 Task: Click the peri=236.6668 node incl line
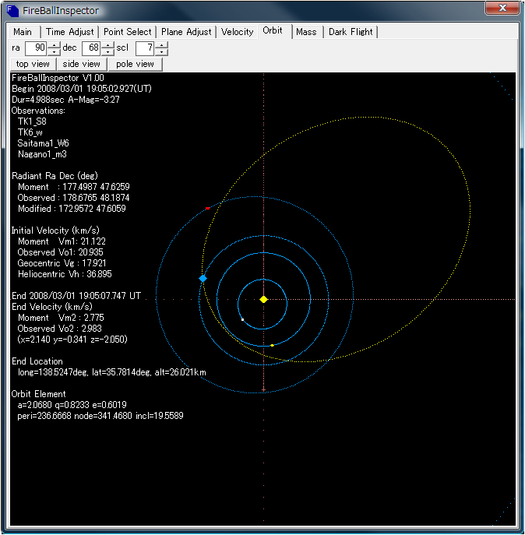(x=100, y=416)
